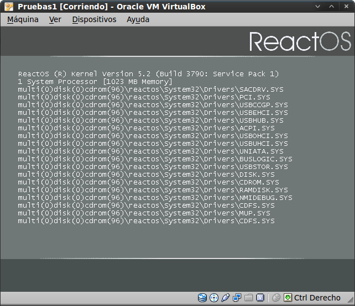This screenshot has height=306, width=355.
Task: Click the optical disc CD status icon
Action: pyautogui.click(x=214, y=298)
